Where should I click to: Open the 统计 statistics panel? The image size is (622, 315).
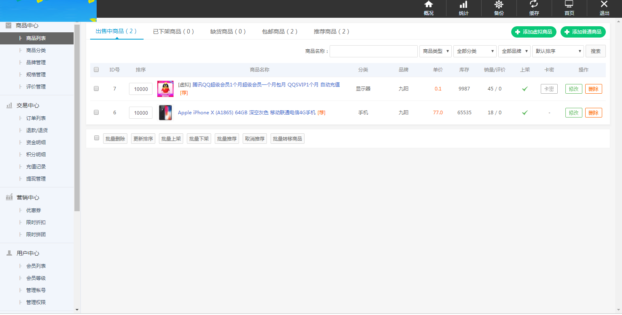[463, 8]
